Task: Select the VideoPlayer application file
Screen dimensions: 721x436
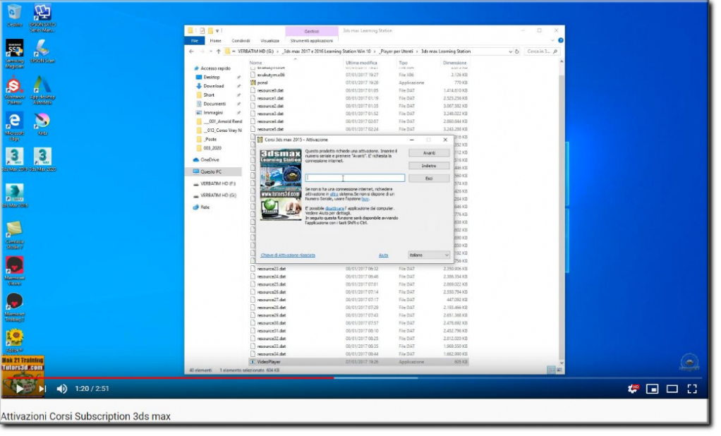Action: coord(269,362)
